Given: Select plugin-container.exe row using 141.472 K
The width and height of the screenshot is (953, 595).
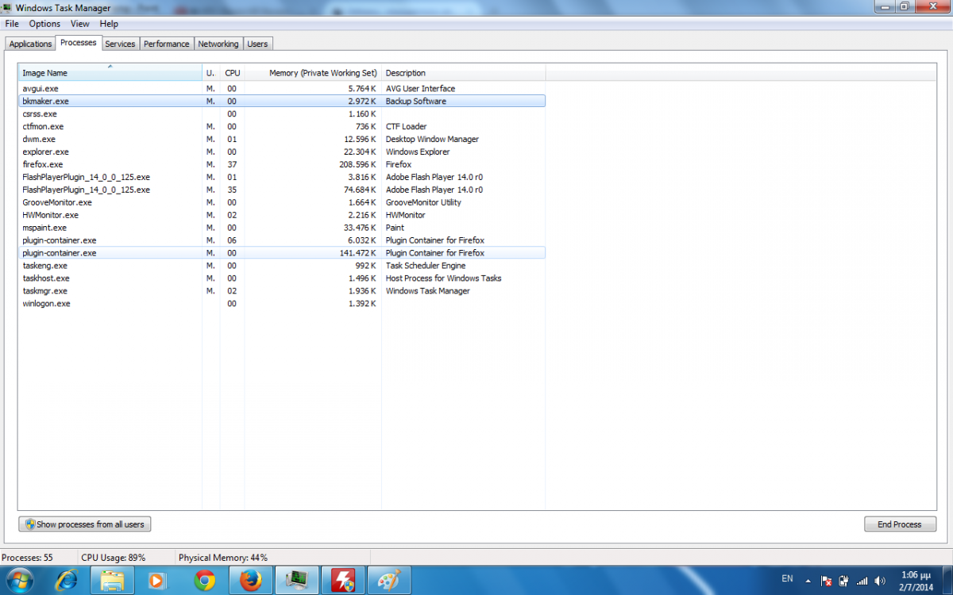Looking at the screenshot, I should [x=282, y=253].
